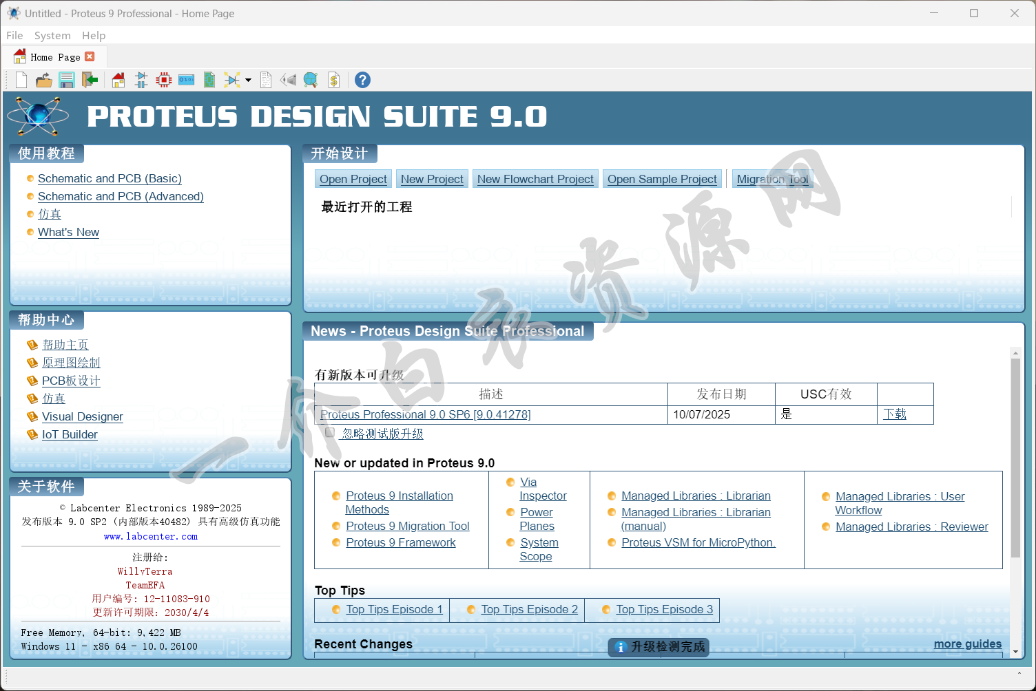Image resolution: width=1036 pixels, height=691 pixels.
Task: Open Proteus 9 Migration Tool link
Action: [407, 526]
